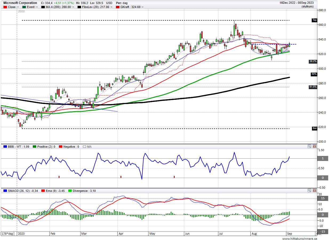Close the BBB-WT indicator panel
Screen dimensions: 329x240
[314, 146]
